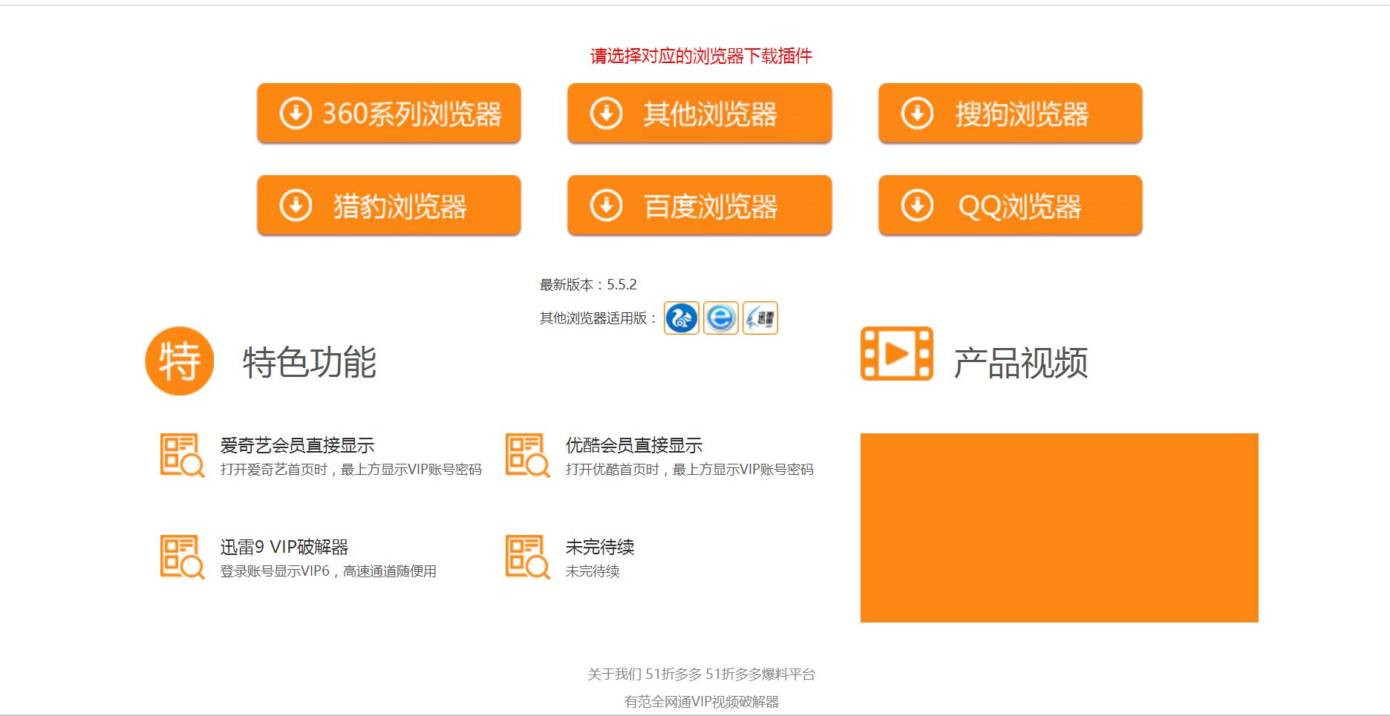Image resolution: width=1390 pixels, height=716 pixels.
Task: Click the orange 特 circle icon
Action: tap(178, 361)
